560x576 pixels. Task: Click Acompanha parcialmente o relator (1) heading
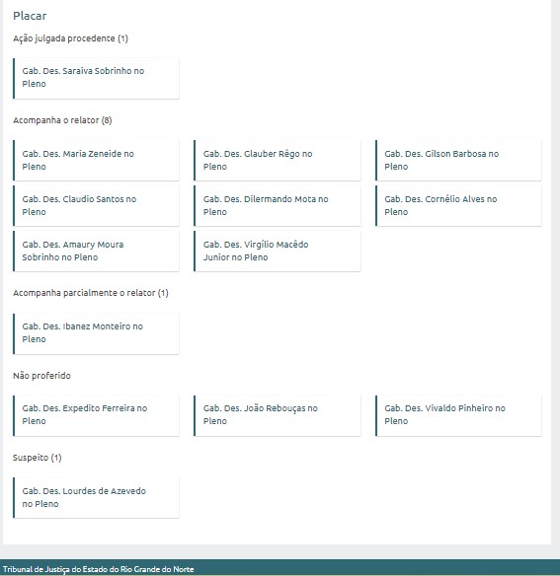(x=91, y=293)
